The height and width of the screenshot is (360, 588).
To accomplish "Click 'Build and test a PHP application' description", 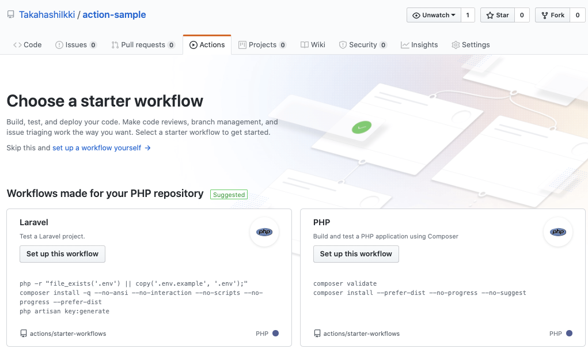I will 385,236.
